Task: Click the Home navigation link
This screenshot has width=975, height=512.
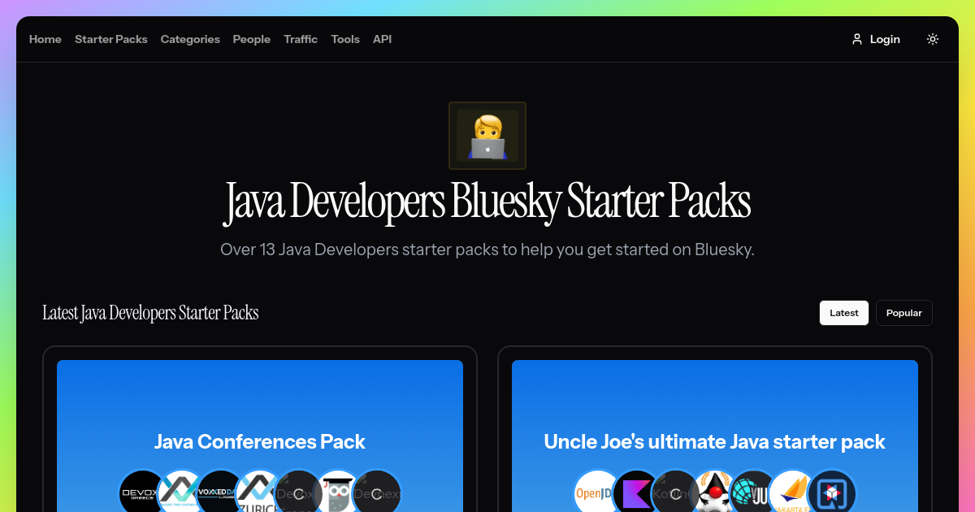Action: click(45, 39)
